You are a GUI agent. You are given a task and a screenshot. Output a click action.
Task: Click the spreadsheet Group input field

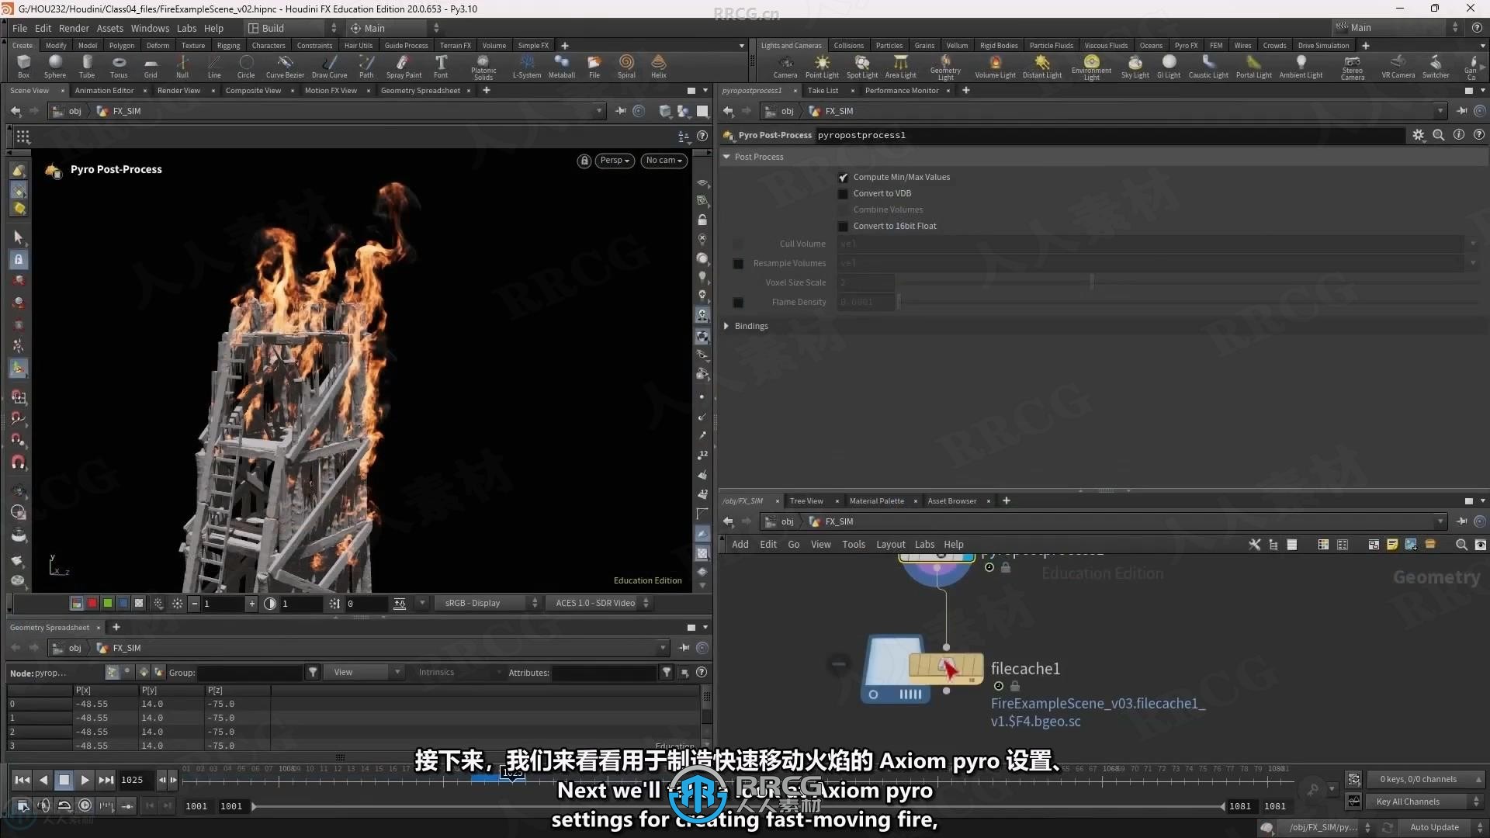[250, 673]
